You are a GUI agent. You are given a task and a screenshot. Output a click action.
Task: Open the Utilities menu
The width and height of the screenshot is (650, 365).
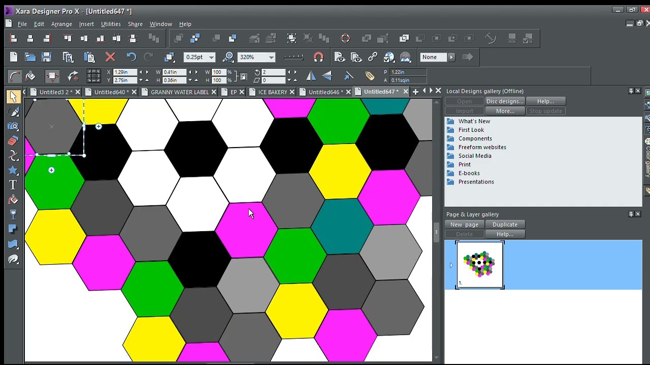pyautogui.click(x=111, y=24)
